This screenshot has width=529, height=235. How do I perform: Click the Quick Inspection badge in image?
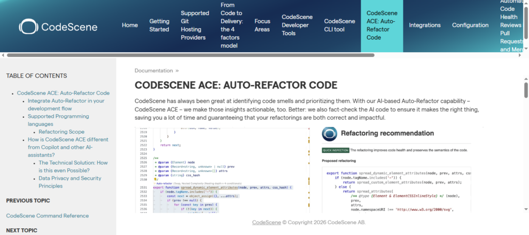pyautogui.click(x=335, y=150)
